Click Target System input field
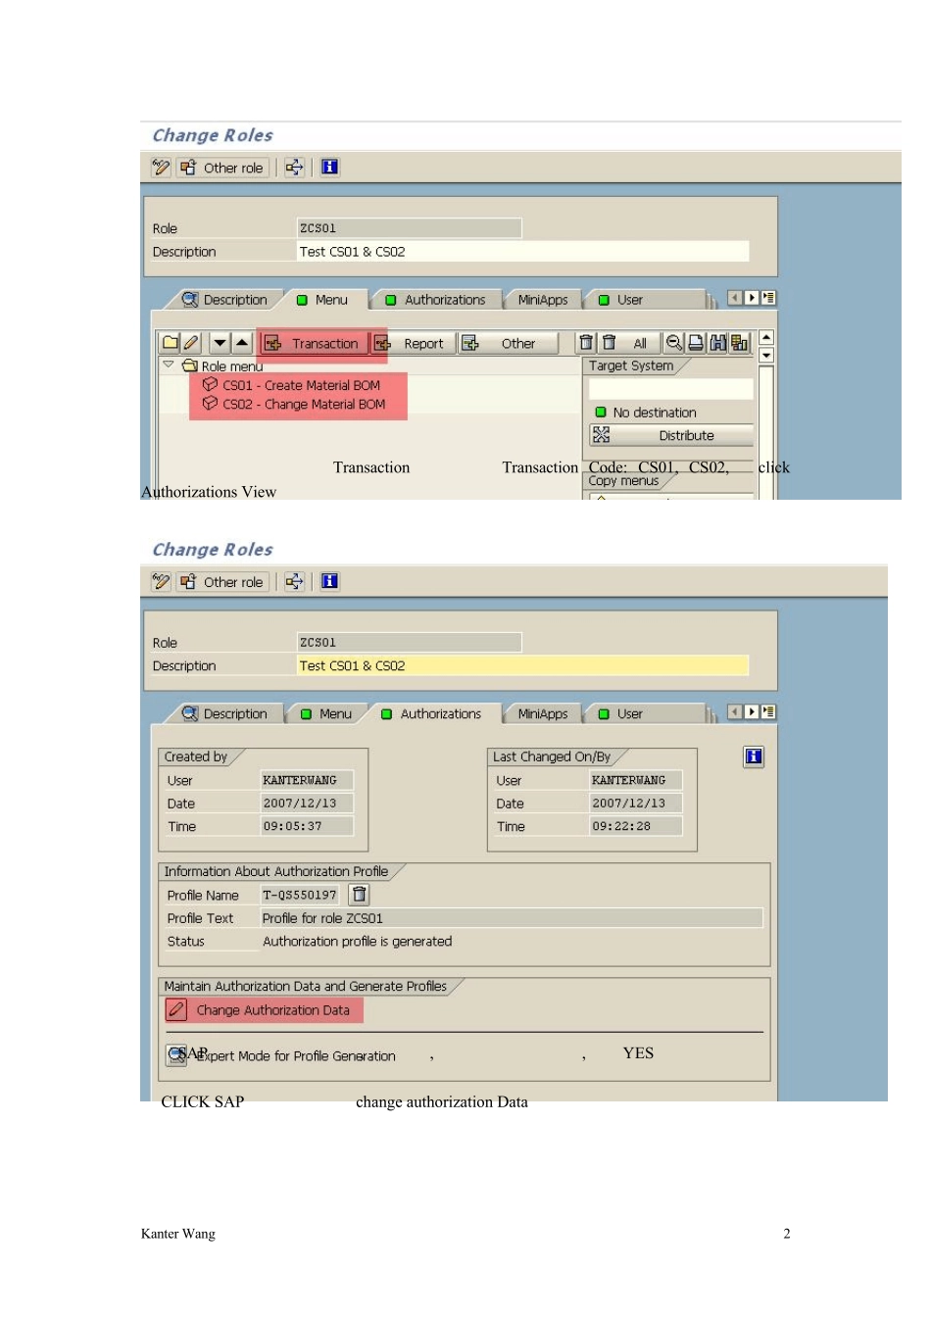This screenshot has height=1317, width=931. pos(671,389)
